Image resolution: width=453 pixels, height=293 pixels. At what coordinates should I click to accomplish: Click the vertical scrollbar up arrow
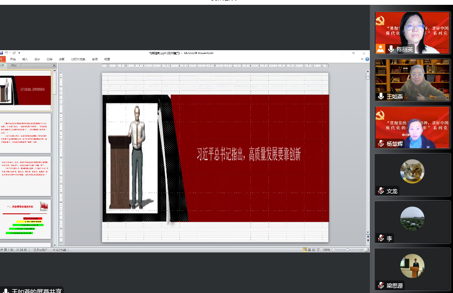pyautogui.click(x=367, y=71)
